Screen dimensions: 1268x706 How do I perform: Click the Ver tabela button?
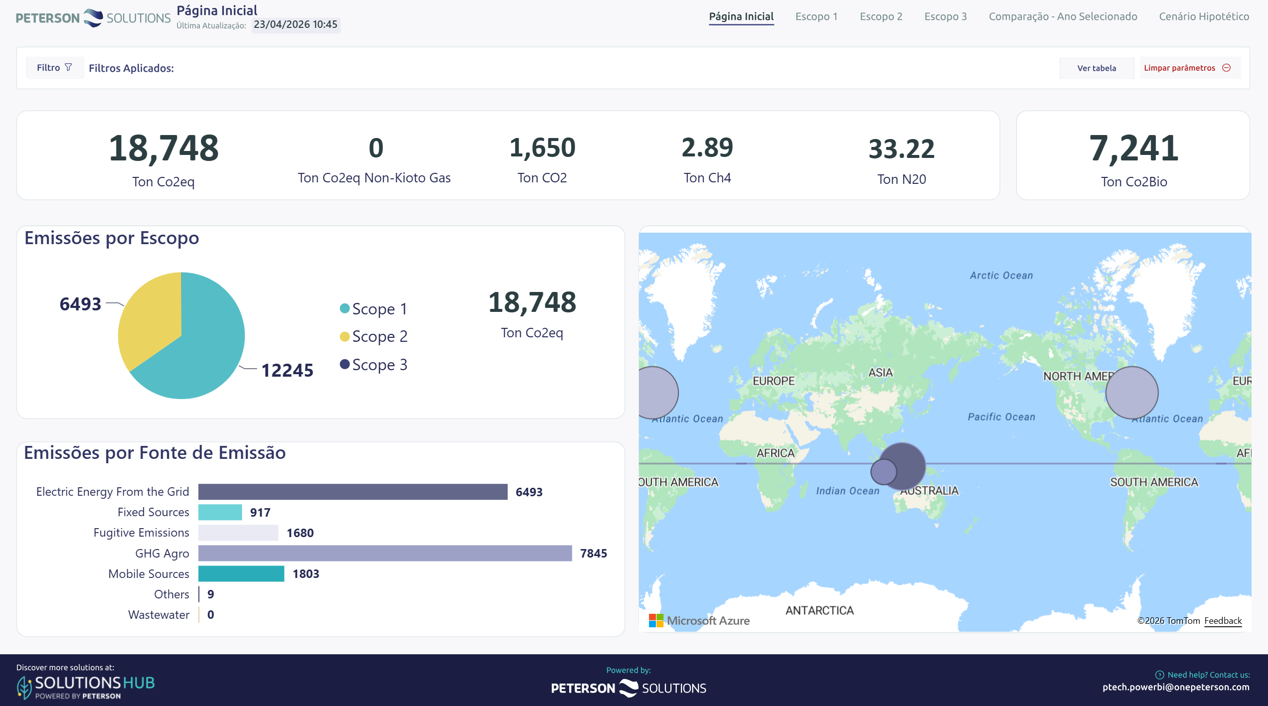tap(1097, 68)
